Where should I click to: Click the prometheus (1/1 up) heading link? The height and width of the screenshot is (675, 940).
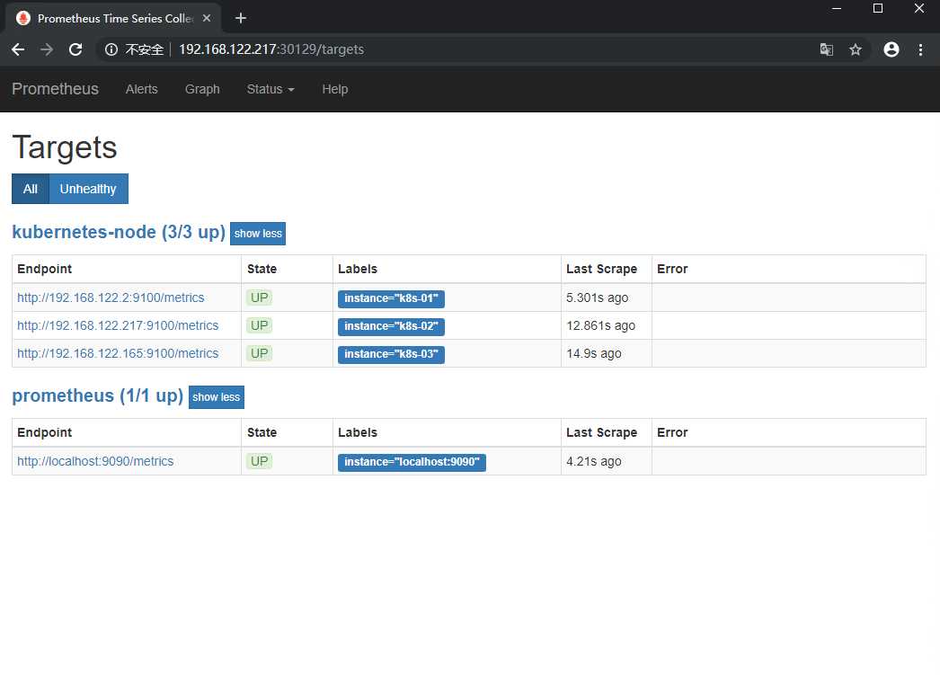coord(98,395)
